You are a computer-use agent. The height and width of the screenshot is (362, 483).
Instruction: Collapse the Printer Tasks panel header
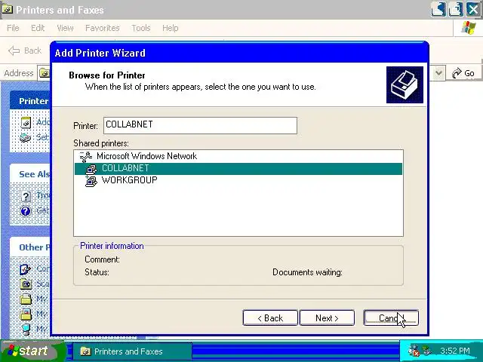click(30, 100)
